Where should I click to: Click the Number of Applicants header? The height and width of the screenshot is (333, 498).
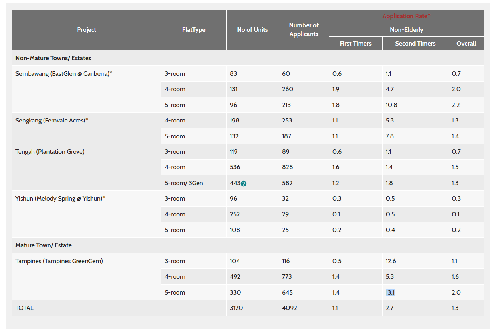click(303, 30)
